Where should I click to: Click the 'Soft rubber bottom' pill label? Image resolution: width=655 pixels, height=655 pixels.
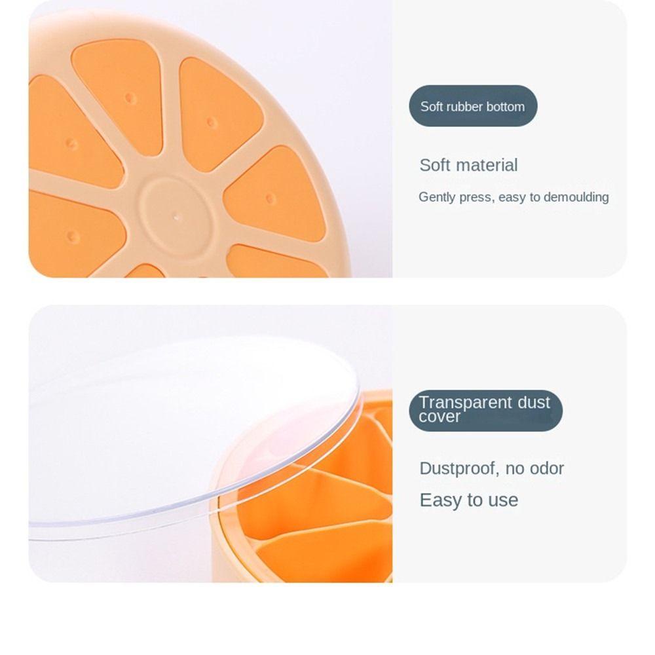(473, 106)
